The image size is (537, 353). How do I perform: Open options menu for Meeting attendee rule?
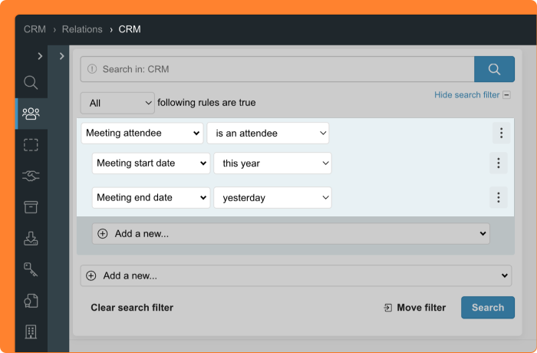pyautogui.click(x=502, y=133)
